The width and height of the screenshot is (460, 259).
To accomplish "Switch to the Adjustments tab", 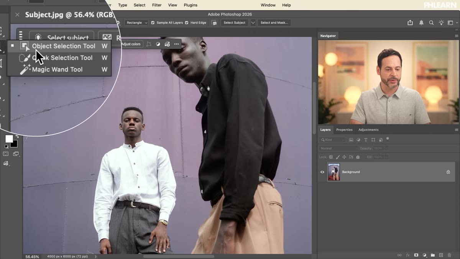I will pos(368,130).
